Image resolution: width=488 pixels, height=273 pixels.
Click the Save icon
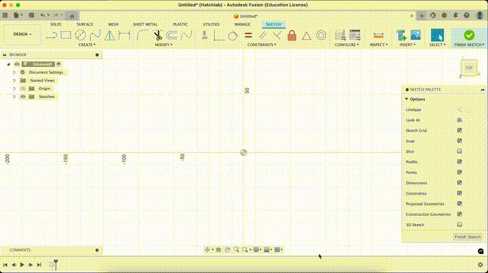pos(31,15)
